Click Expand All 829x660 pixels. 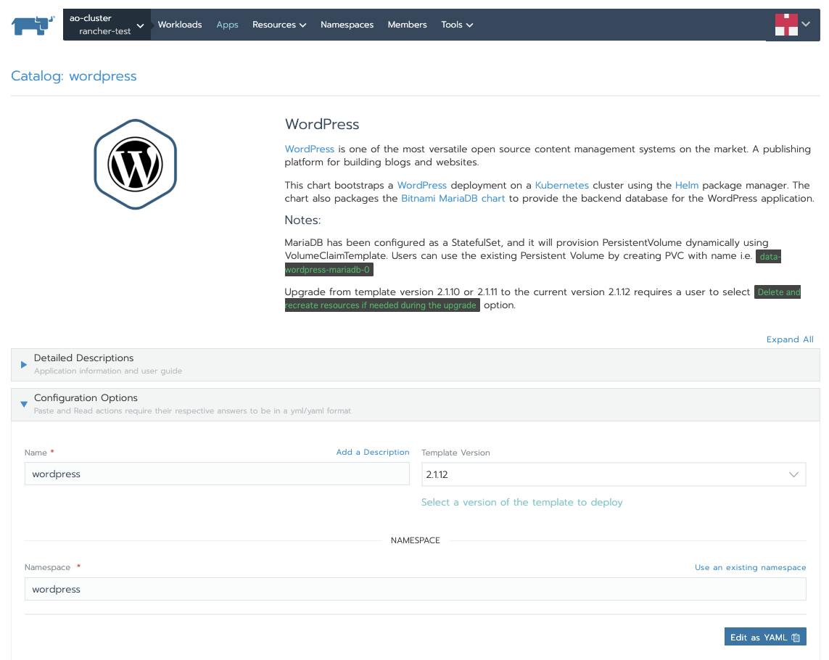point(790,339)
